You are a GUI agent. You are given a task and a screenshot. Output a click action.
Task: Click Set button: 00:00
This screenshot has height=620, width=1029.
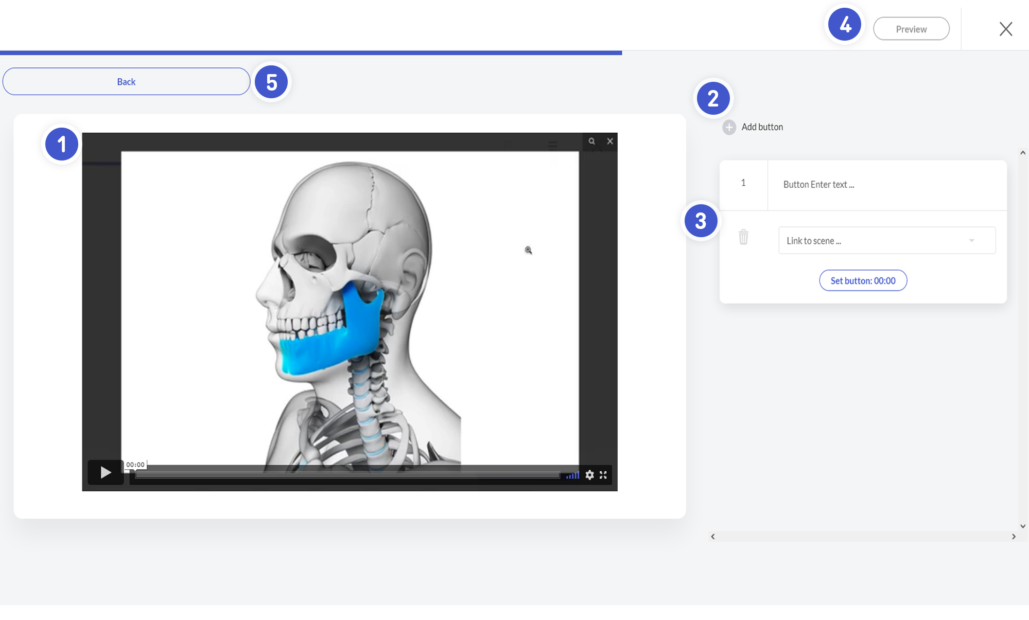point(863,280)
